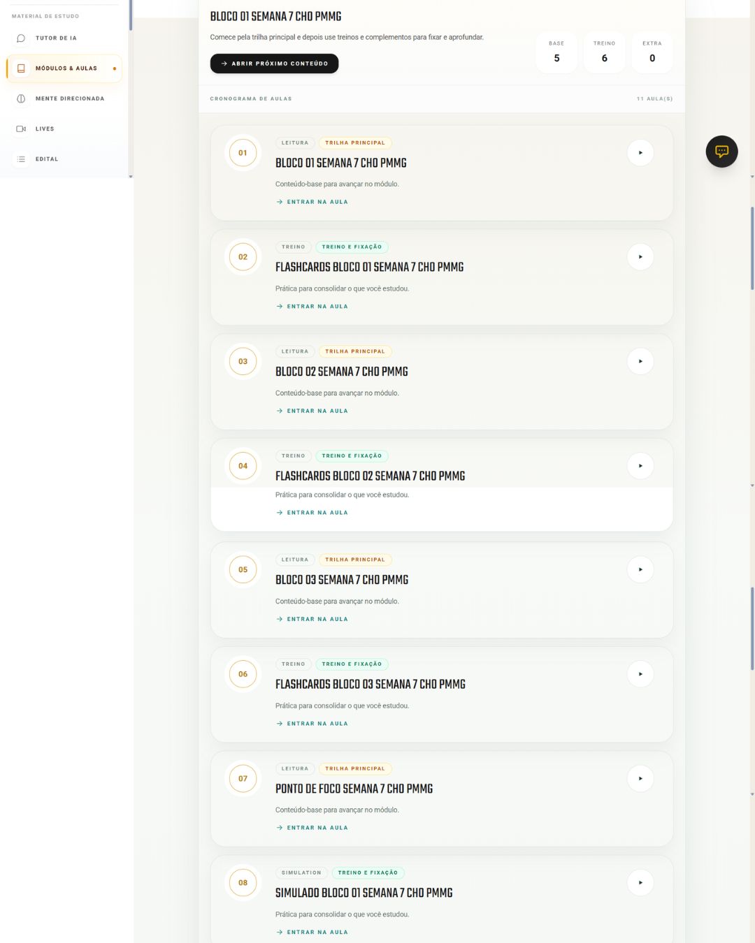
Task: Play lesson 04 Flashcards Bloco 02
Action: pyautogui.click(x=640, y=466)
